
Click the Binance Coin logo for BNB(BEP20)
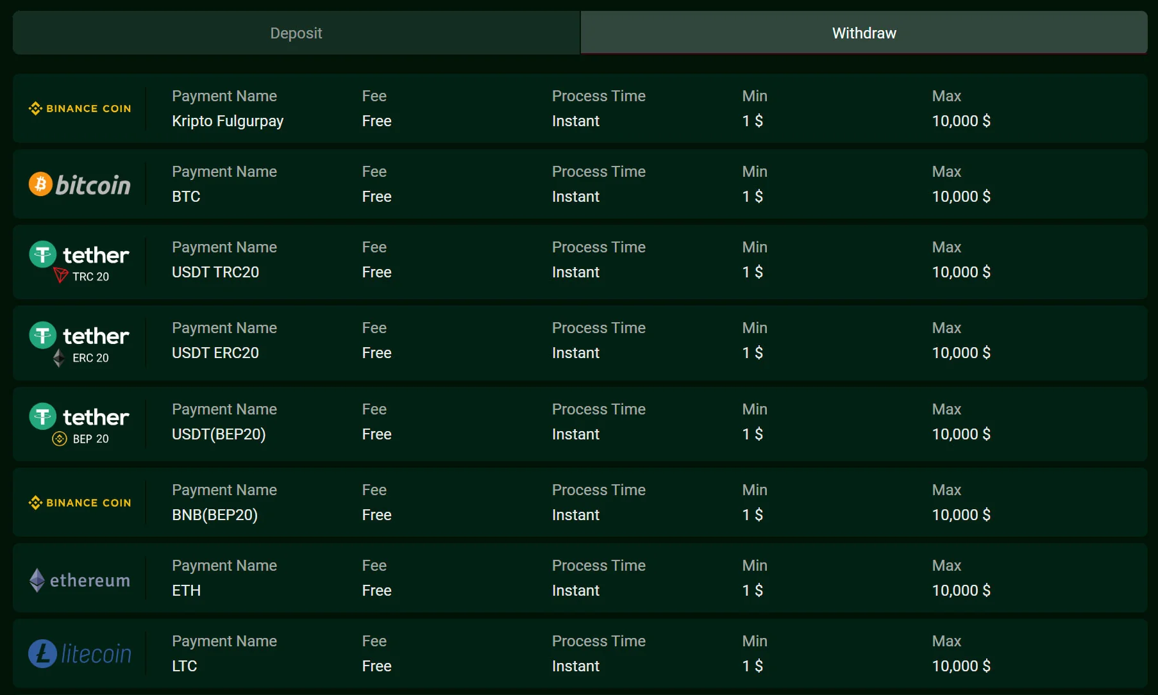(x=80, y=503)
